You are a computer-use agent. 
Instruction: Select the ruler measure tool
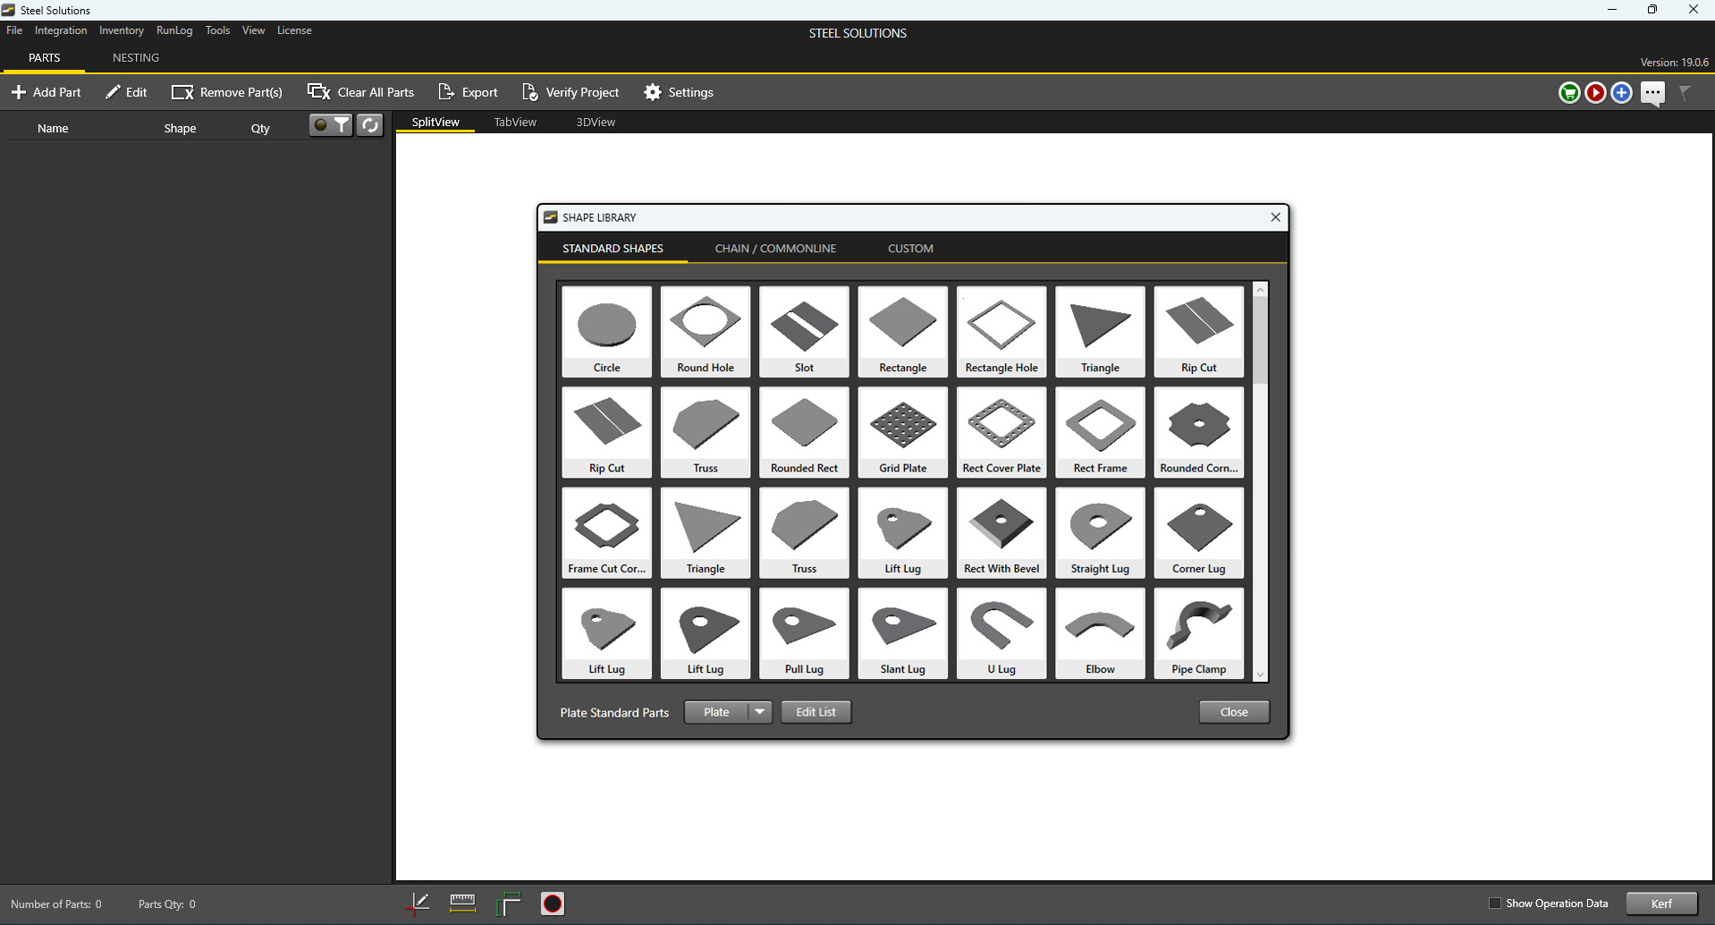click(462, 904)
